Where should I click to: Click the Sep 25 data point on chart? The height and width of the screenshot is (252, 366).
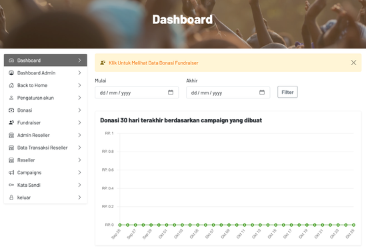click(x=120, y=225)
